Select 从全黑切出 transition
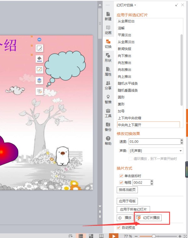The height and width of the screenshot is (238, 188). pyautogui.click(x=126, y=21)
